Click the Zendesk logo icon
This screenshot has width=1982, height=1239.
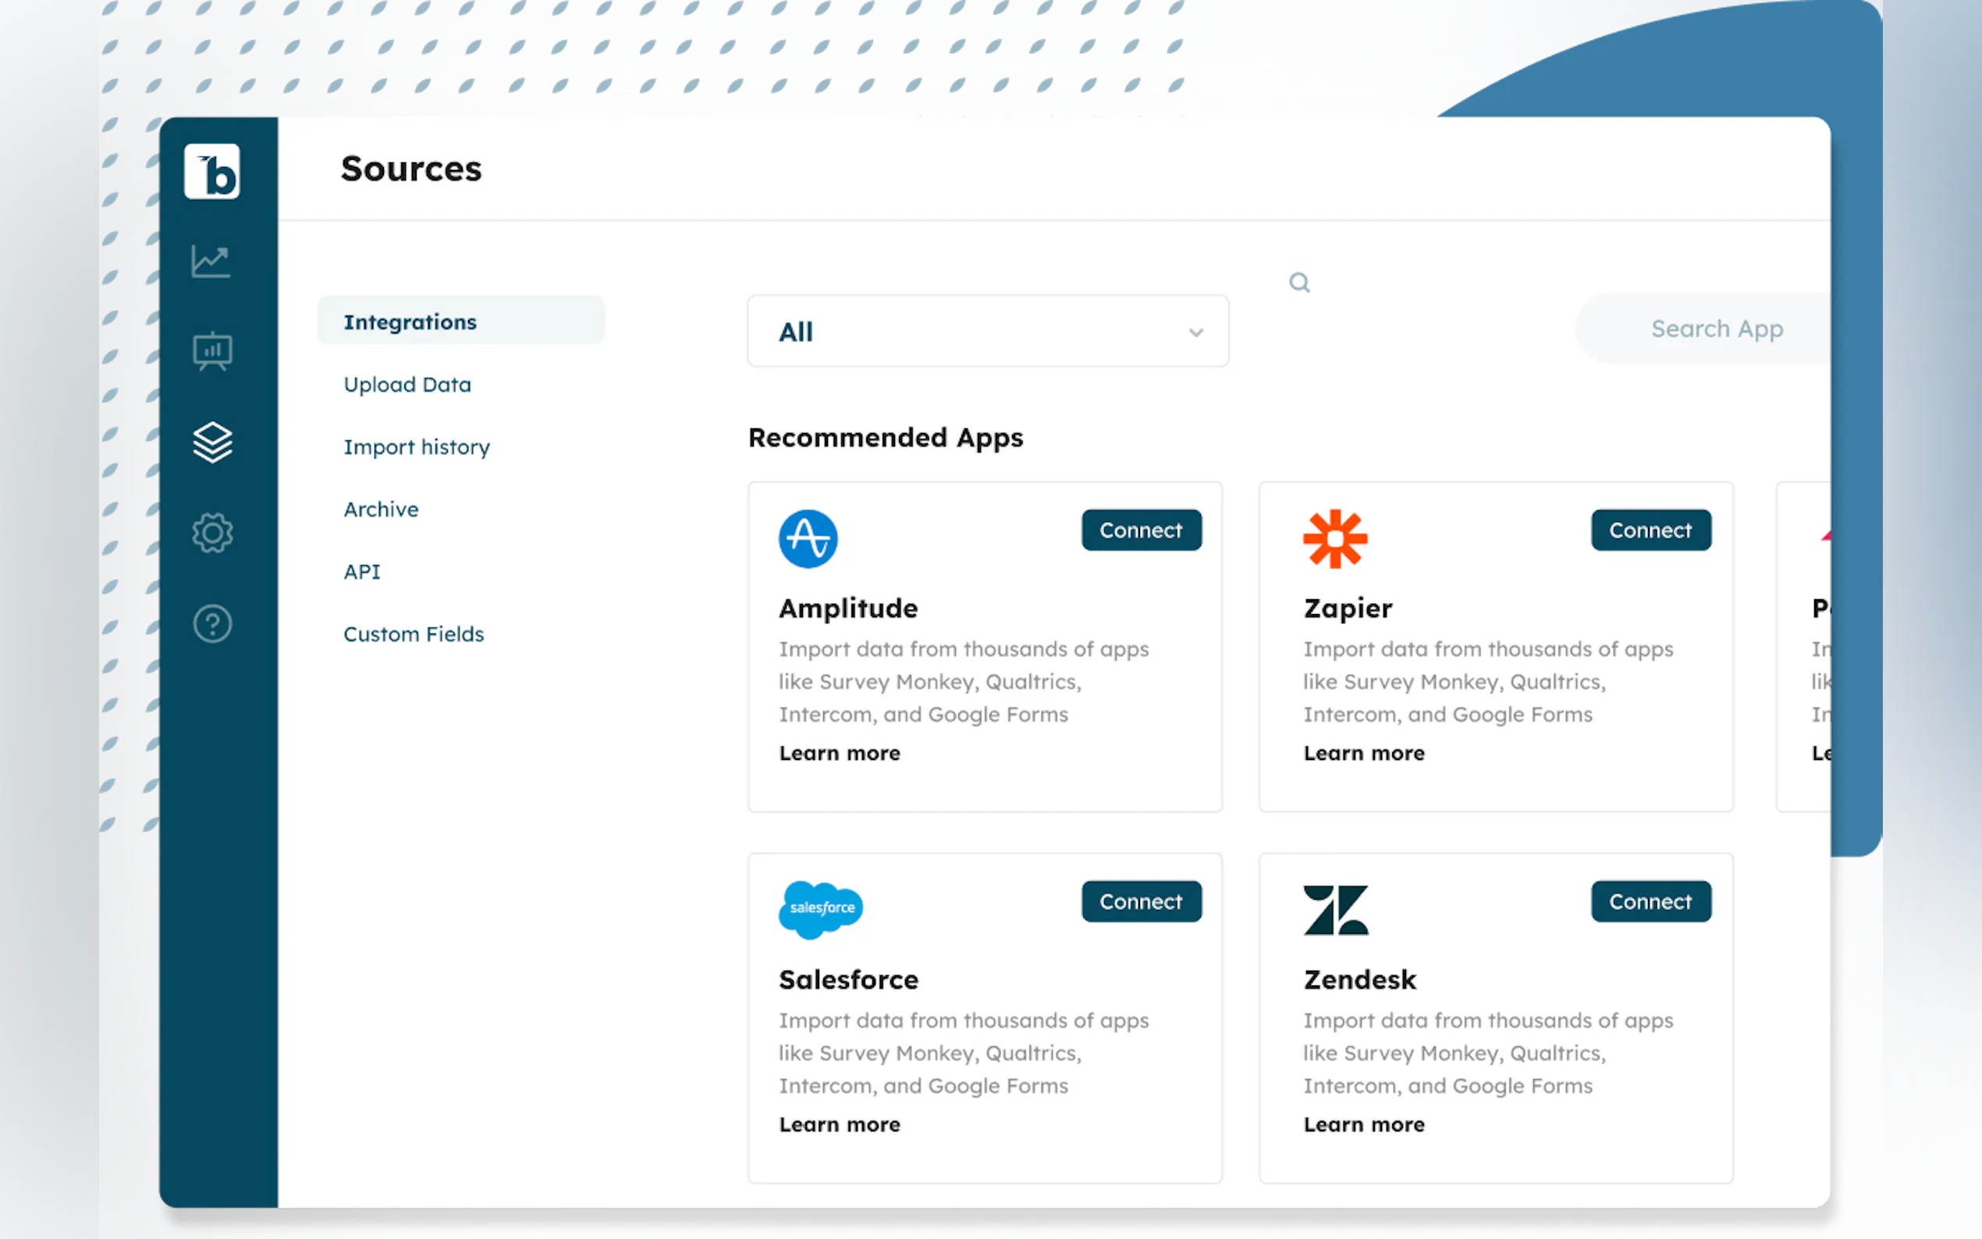(1336, 910)
